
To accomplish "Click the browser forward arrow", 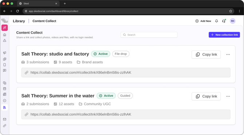I will [11, 11].
